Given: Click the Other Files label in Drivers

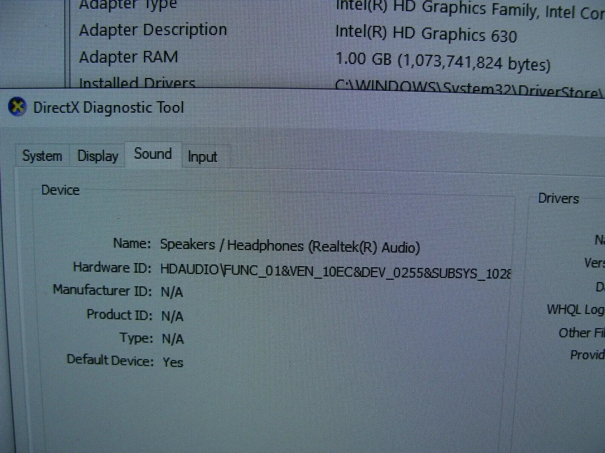Looking at the screenshot, I should pos(582,333).
